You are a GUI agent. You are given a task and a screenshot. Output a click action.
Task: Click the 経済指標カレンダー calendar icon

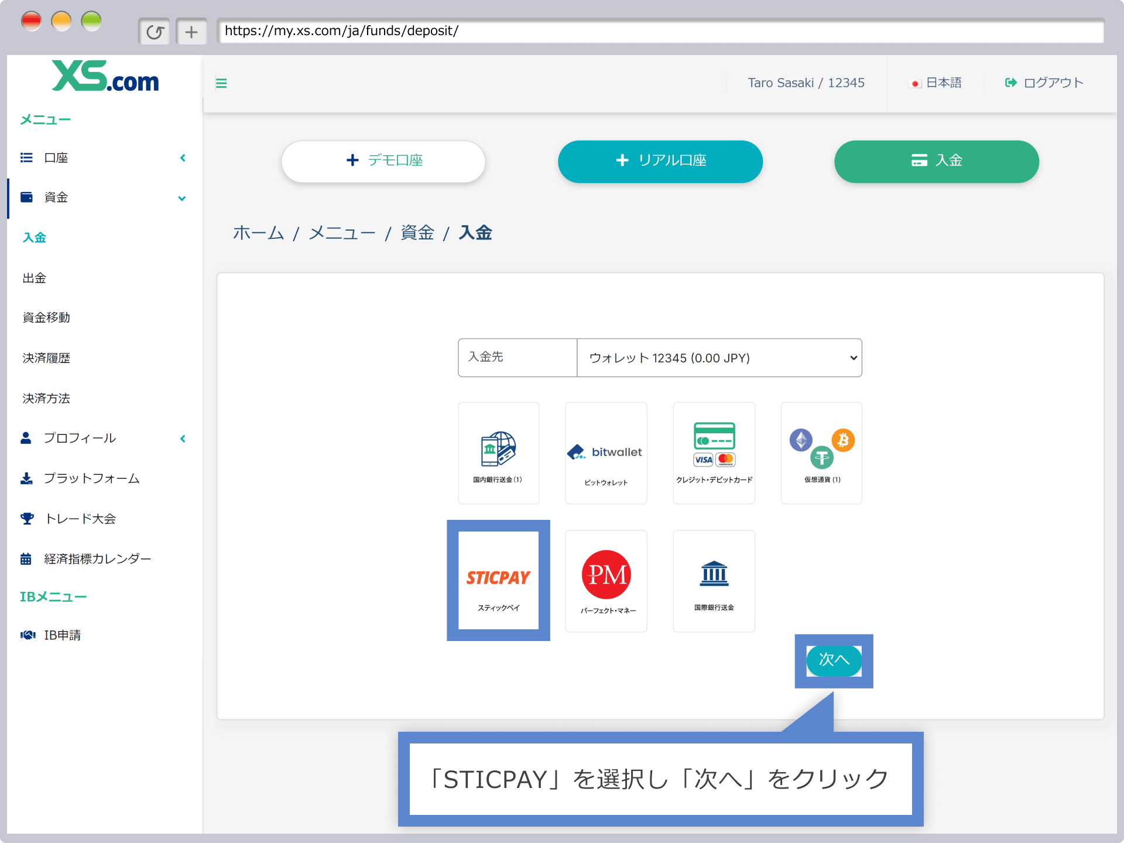[x=26, y=559]
